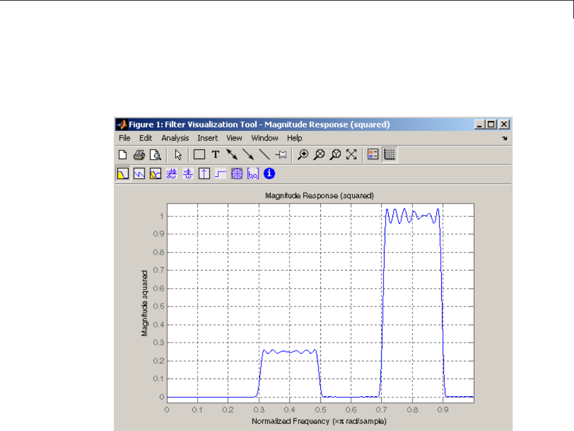Screen dimensions: 574x431
Task: Click the Zoom In magnifier tool
Action: coord(303,155)
